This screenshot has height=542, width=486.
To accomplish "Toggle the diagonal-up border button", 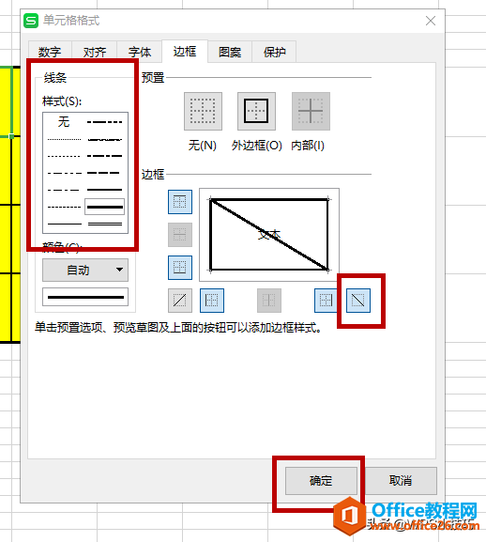I will pos(180,301).
